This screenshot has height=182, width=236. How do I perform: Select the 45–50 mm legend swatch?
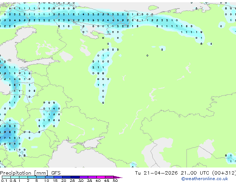[x=109, y=177]
